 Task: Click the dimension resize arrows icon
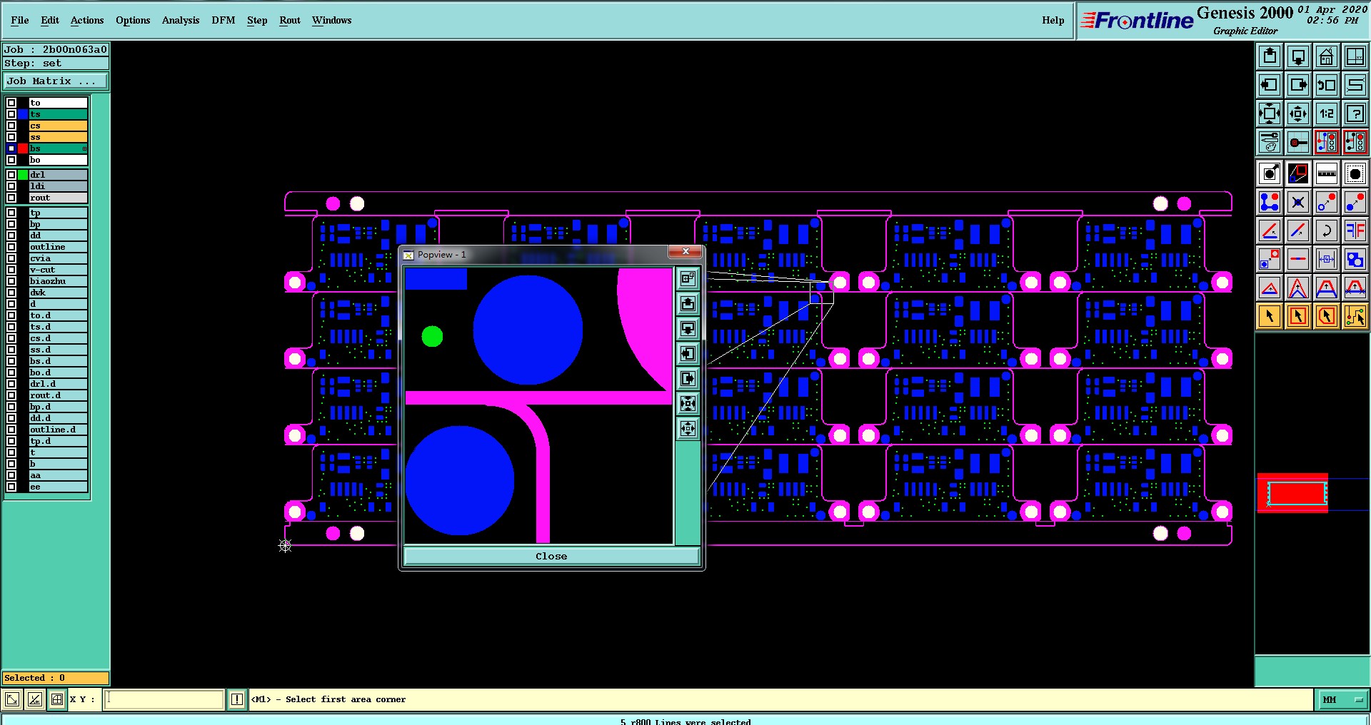pos(1327,259)
